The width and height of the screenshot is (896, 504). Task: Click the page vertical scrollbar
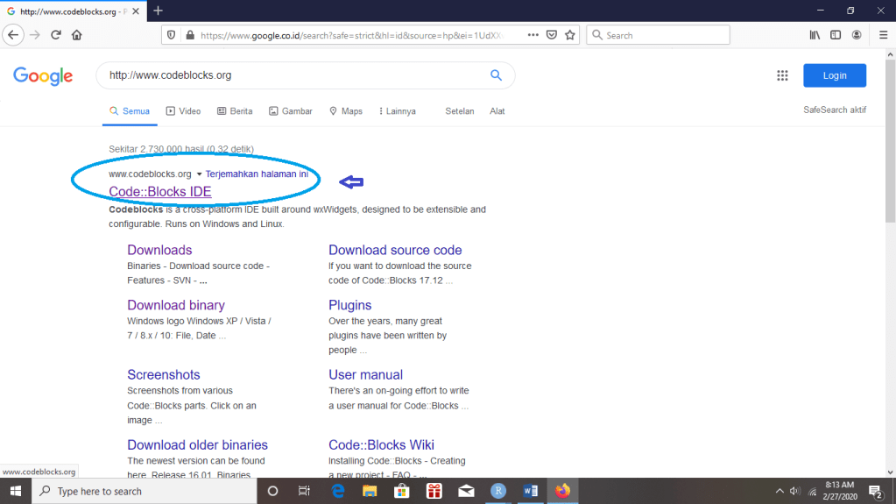[890, 263]
